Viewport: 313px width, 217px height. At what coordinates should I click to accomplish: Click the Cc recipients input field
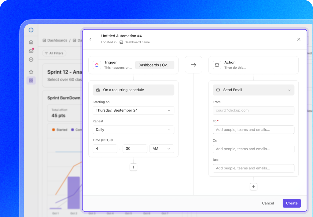253,149
